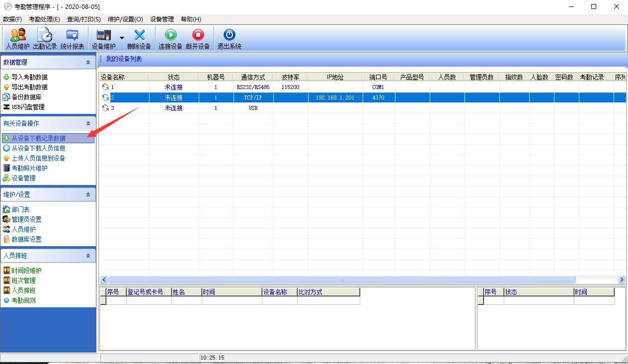
Task: Open the 考勤处理(E) menu
Action: point(44,19)
